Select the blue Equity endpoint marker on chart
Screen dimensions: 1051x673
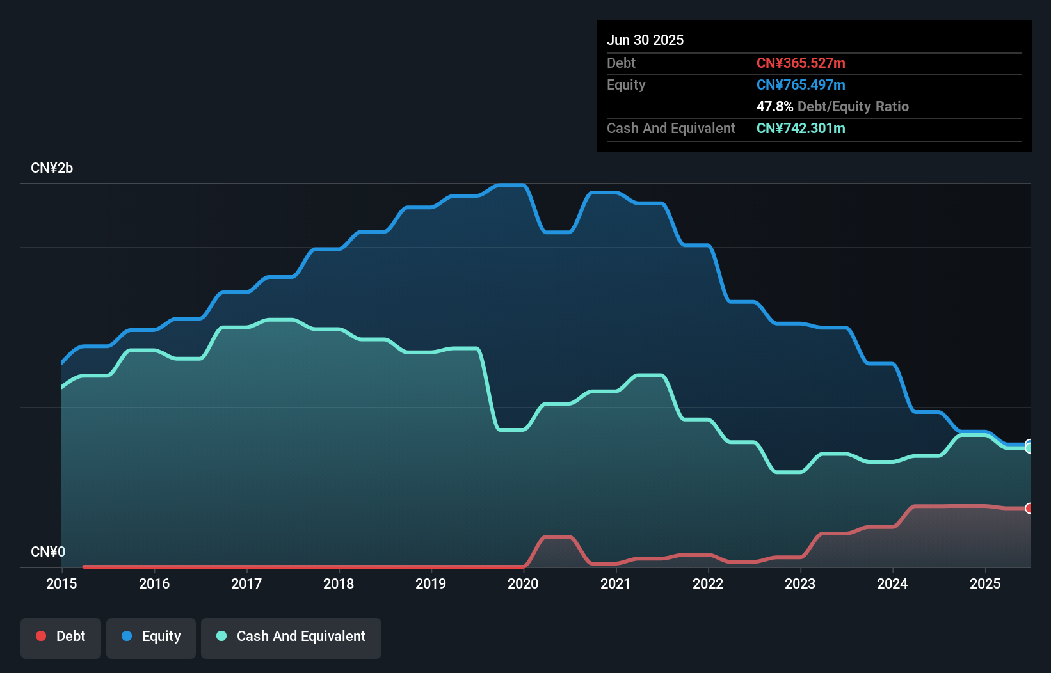click(x=1028, y=441)
